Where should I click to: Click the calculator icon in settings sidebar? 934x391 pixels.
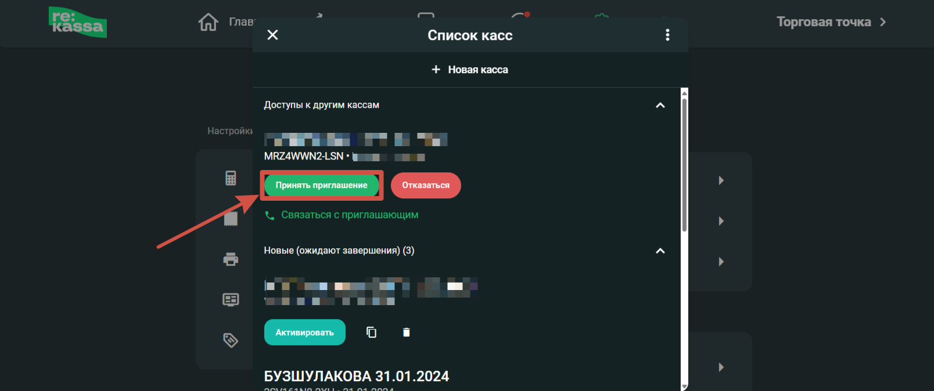[231, 178]
